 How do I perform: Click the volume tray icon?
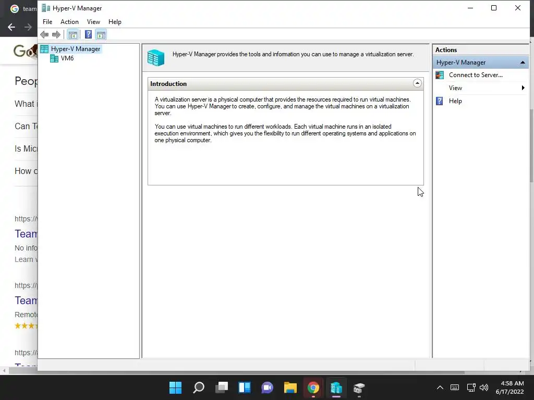click(x=483, y=387)
